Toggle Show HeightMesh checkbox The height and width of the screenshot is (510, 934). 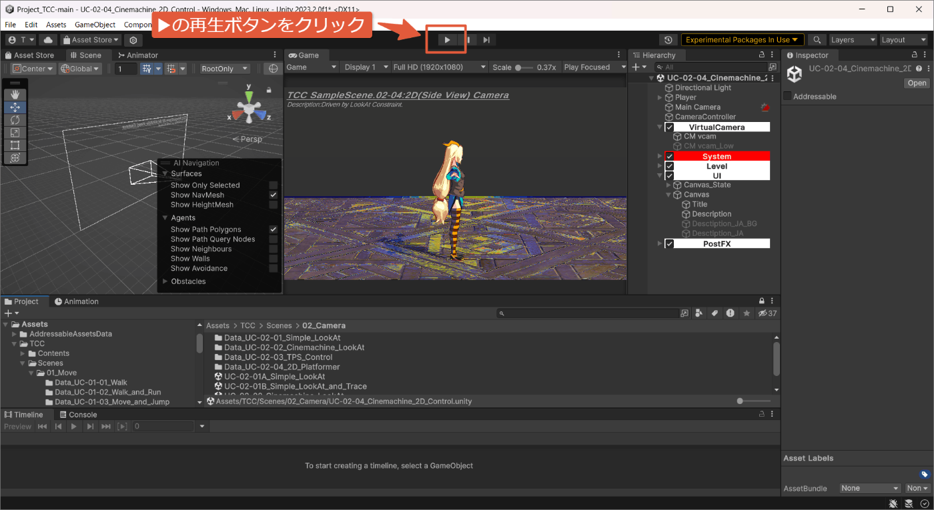(x=273, y=205)
